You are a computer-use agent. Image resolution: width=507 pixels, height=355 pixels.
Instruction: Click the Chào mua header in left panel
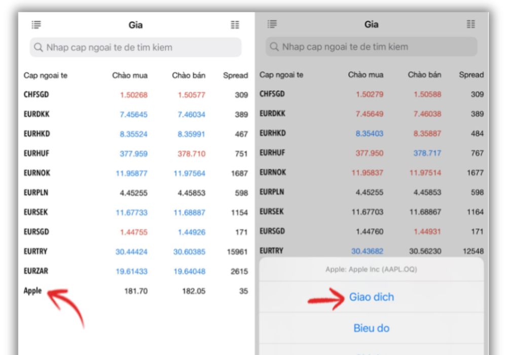(130, 76)
